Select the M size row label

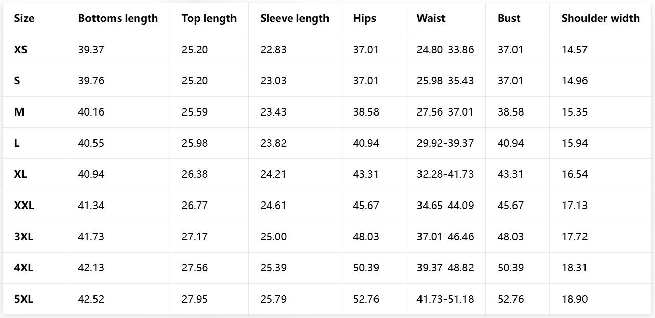coord(19,112)
